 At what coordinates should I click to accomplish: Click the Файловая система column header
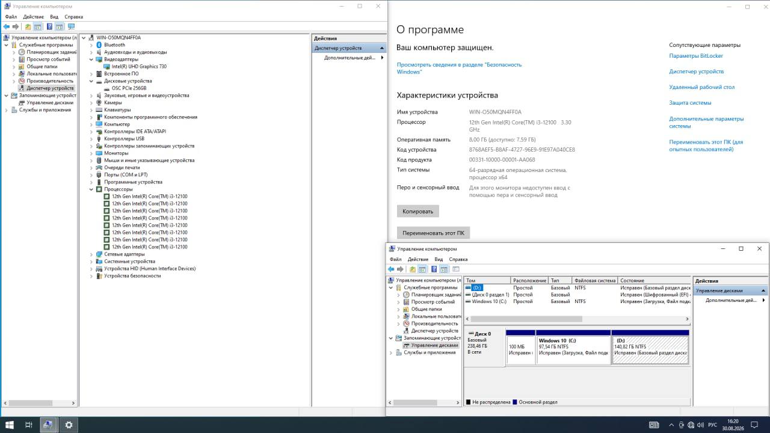point(595,281)
